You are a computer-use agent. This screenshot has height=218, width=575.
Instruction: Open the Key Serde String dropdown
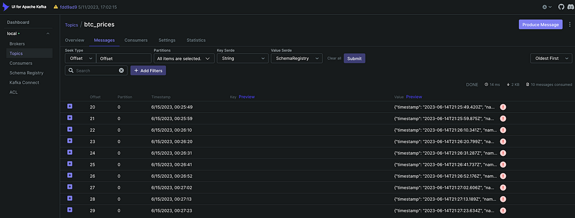point(243,58)
